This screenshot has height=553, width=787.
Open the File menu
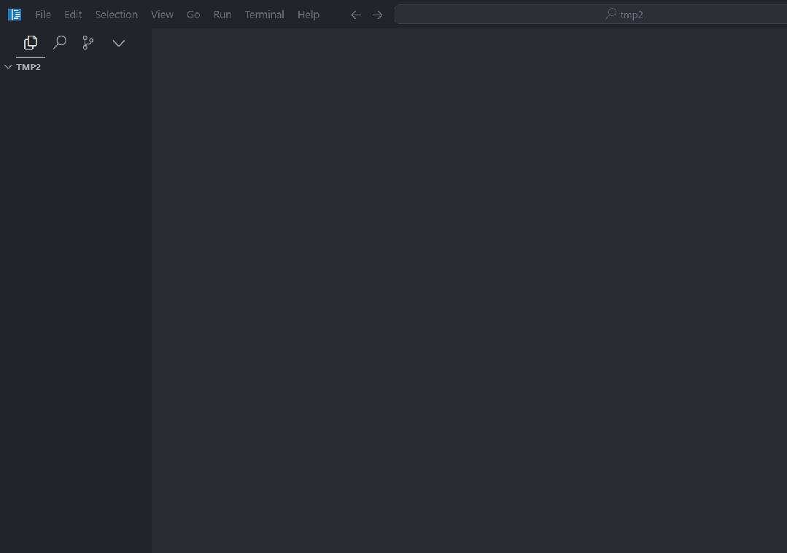43,15
